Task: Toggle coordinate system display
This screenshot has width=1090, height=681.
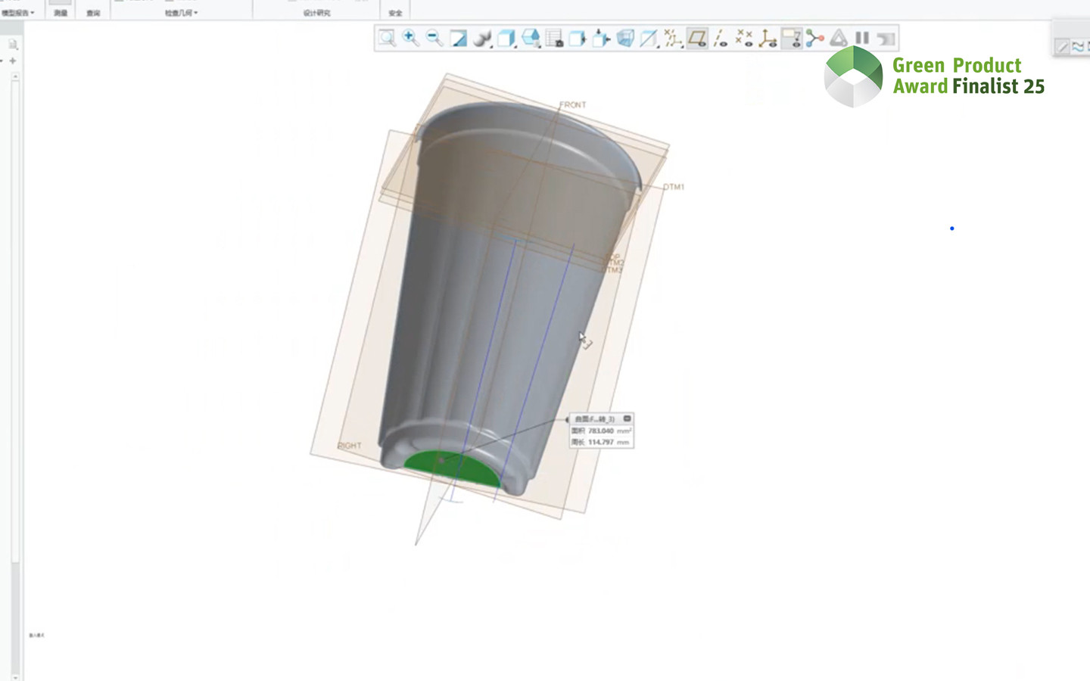Action: point(767,38)
